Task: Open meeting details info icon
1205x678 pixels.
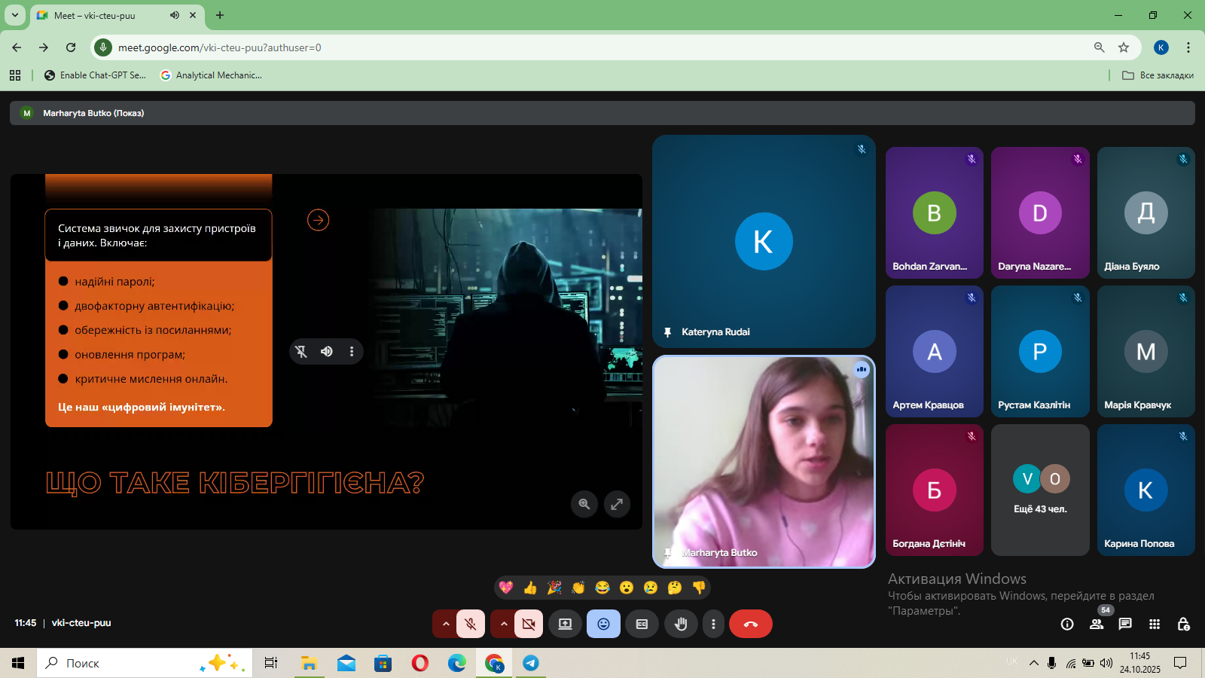Action: [x=1067, y=624]
